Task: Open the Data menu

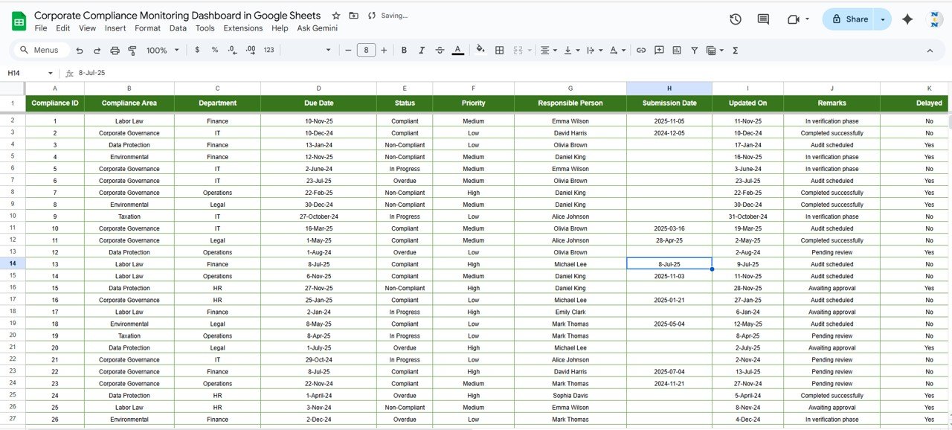Action: click(x=178, y=28)
